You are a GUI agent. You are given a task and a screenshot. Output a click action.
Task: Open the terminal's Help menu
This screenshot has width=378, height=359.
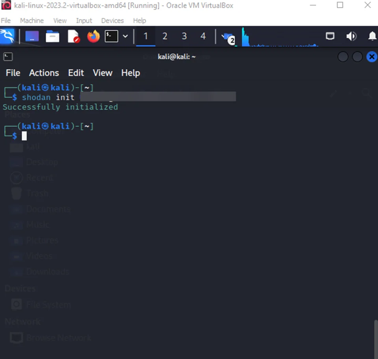pyautogui.click(x=130, y=73)
